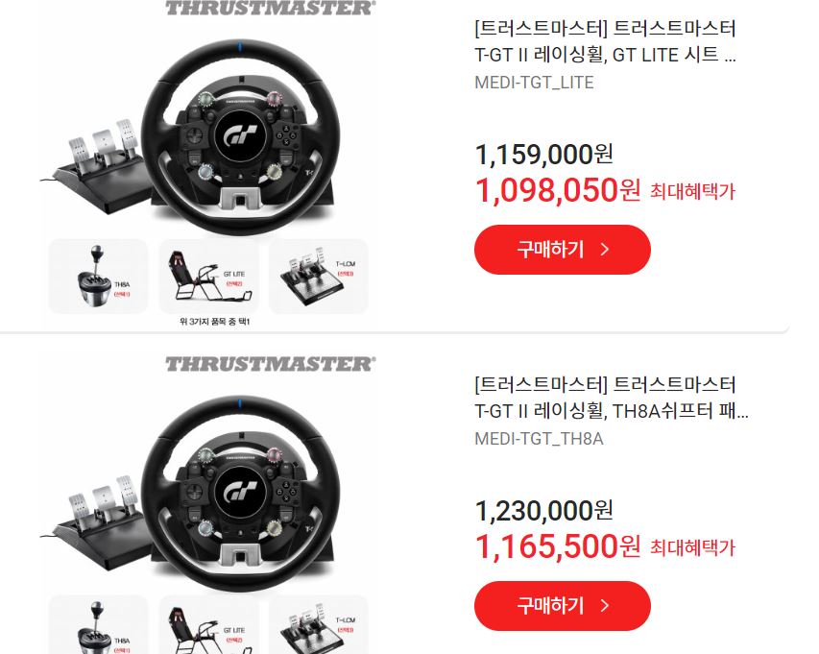Click the TH8A shifter thumbnail in first product
Image resolution: width=819 pixels, height=654 pixels.
(98, 277)
